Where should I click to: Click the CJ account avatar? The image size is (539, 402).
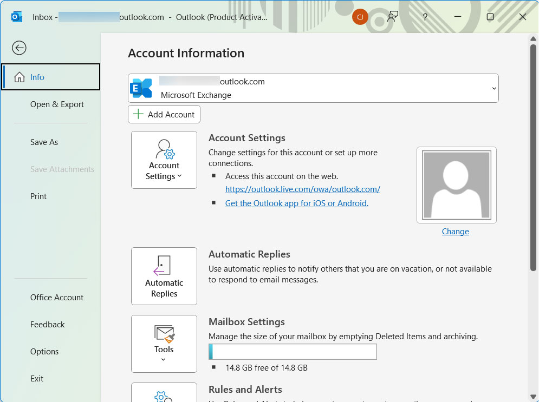click(x=360, y=17)
